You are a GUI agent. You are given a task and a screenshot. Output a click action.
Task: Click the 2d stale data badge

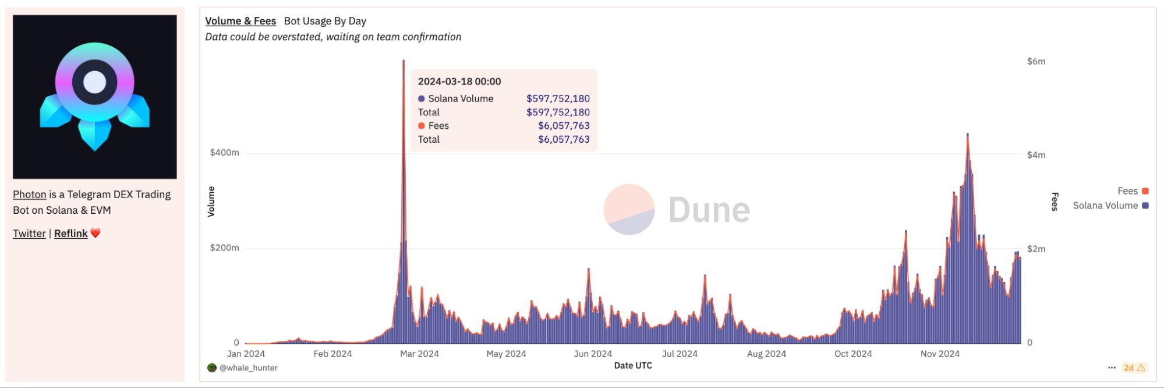[1128, 368]
